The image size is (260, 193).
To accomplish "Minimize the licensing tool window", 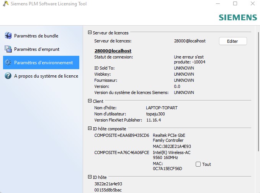I will click(x=218, y=3).
